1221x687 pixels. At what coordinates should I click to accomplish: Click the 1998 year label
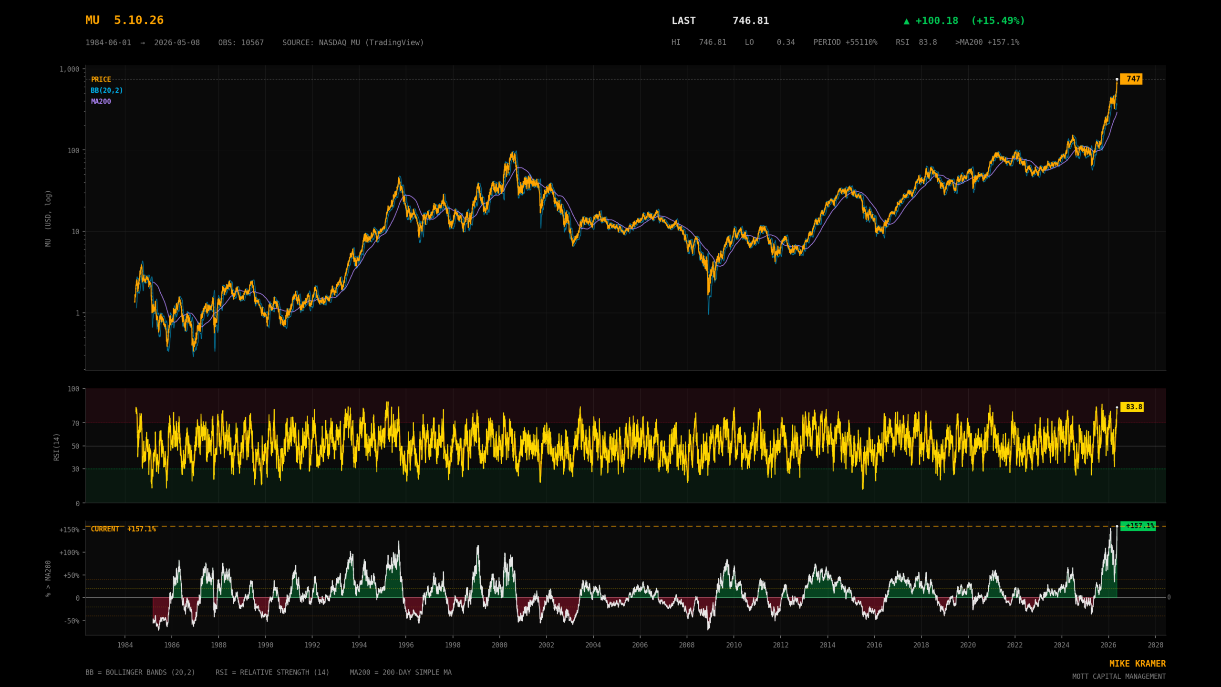pyautogui.click(x=453, y=645)
